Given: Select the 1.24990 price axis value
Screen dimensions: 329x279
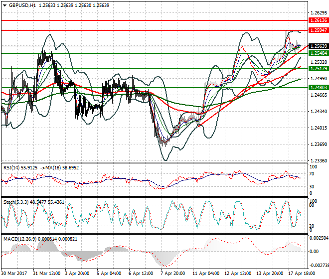Looking at the screenshot, I should pyautogui.click(x=319, y=78).
